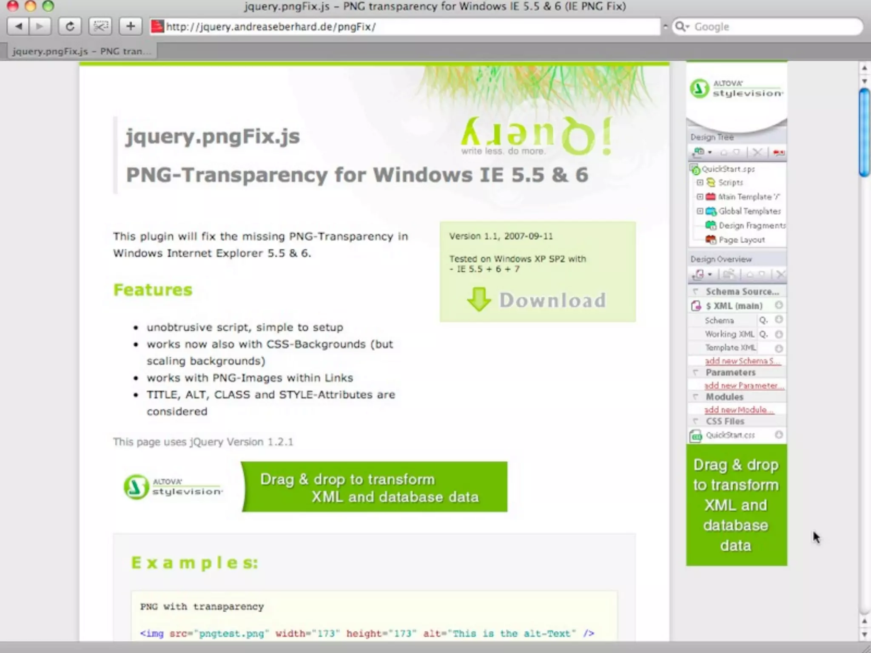This screenshot has height=653, width=871.
Task: Reload the page with refresh icon
Action: point(70,26)
